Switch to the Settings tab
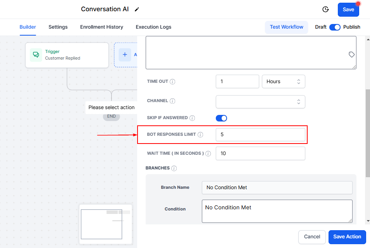Viewport: 370px width, 248px height. (x=58, y=27)
